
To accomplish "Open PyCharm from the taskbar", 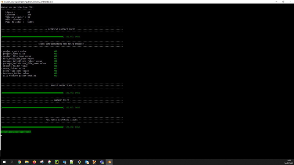I will (x=57, y=162).
